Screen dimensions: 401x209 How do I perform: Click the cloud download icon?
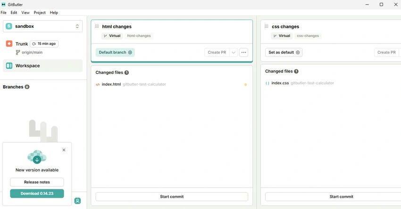pyautogui.click(x=37, y=157)
